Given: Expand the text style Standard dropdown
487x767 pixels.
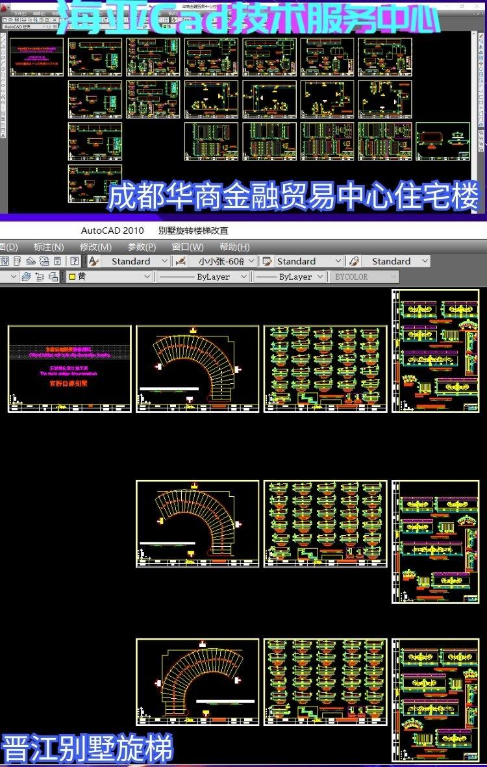Looking at the screenshot, I should coord(163,261).
